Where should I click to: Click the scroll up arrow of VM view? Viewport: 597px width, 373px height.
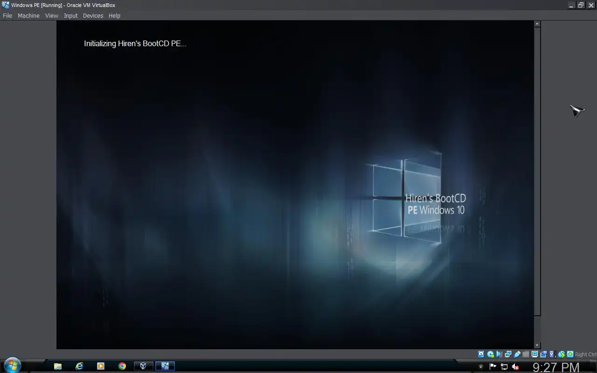coord(537,23)
